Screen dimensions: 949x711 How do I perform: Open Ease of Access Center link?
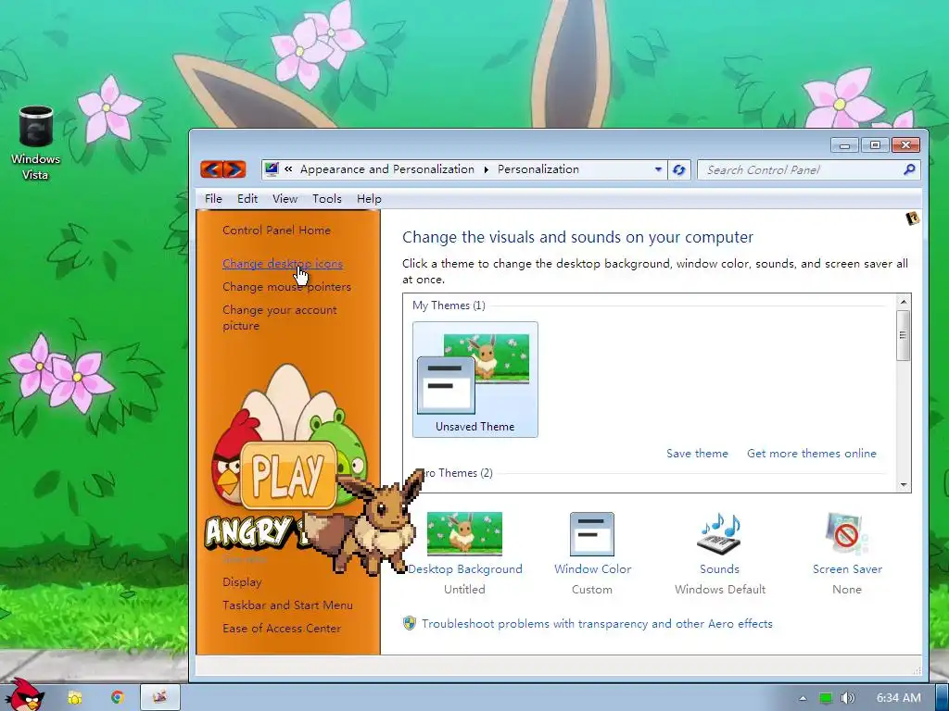coord(282,629)
